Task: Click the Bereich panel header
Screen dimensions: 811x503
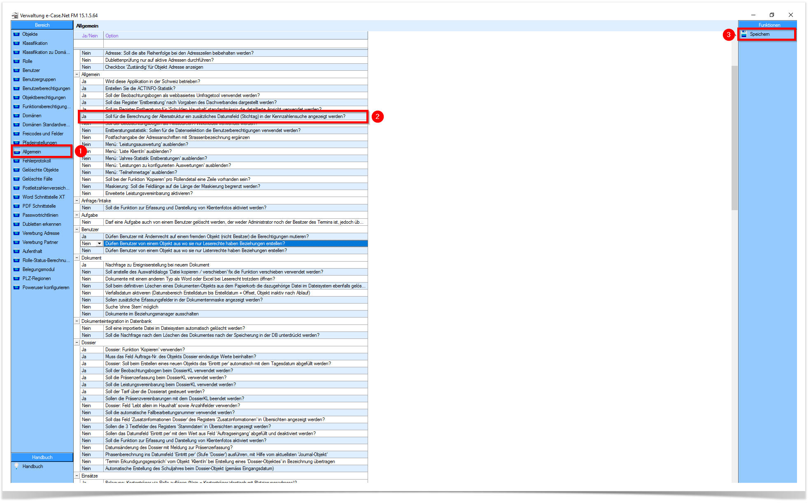Action: 42,25
